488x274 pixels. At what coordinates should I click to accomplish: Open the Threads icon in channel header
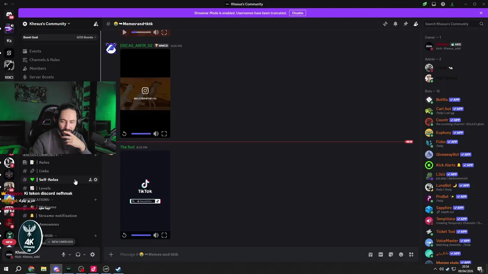[385, 24]
